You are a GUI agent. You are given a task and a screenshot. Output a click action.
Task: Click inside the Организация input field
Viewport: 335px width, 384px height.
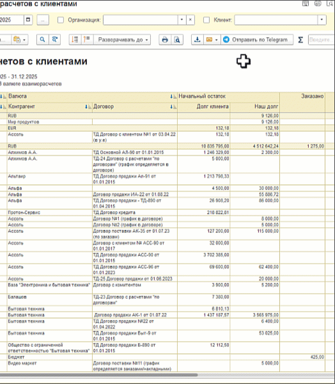[x=141, y=20]
